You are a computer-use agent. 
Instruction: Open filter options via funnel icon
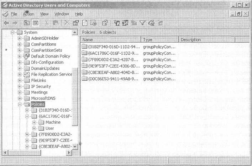pos(142,23)
